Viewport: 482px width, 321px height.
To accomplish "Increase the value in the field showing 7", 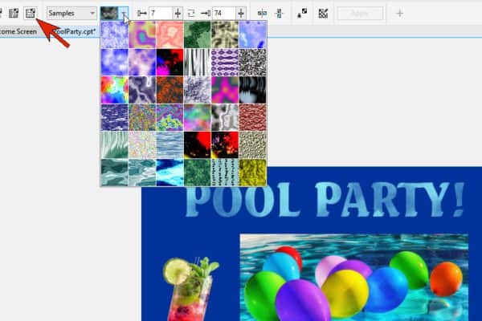I will [x=178, y=14].
